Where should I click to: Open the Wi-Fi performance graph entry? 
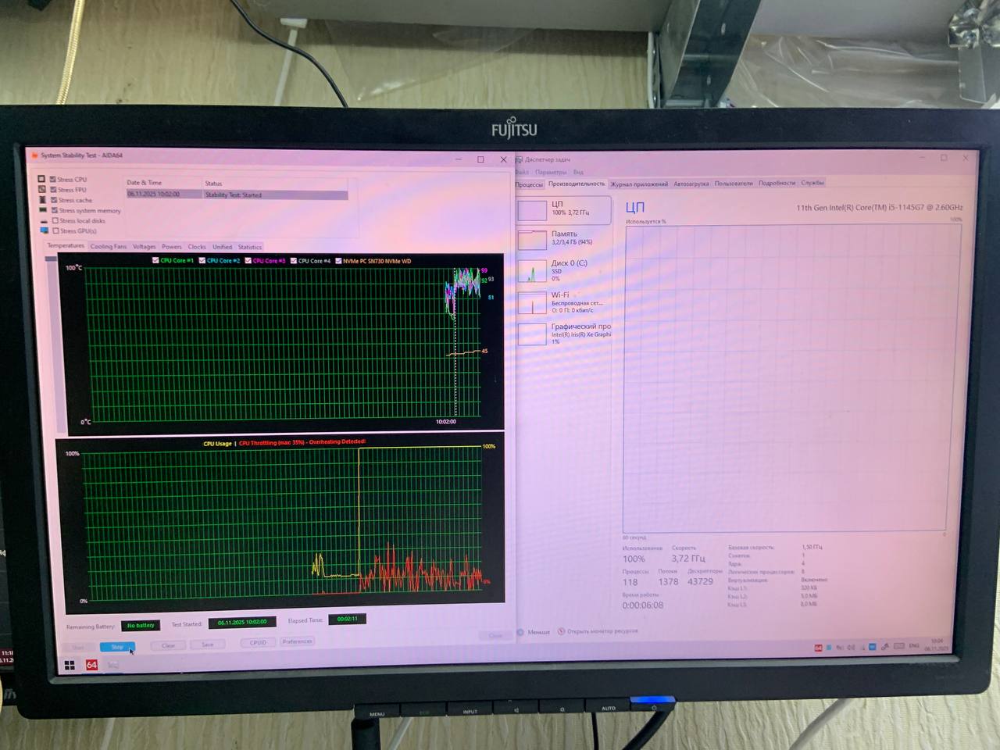click(532, 302)
